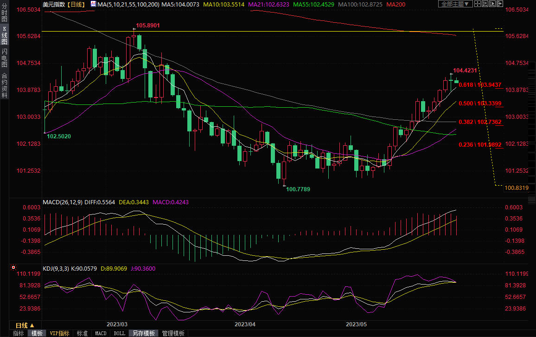
Task: Click the 2023/05 date axis label
Action: [x=356, y=324]
